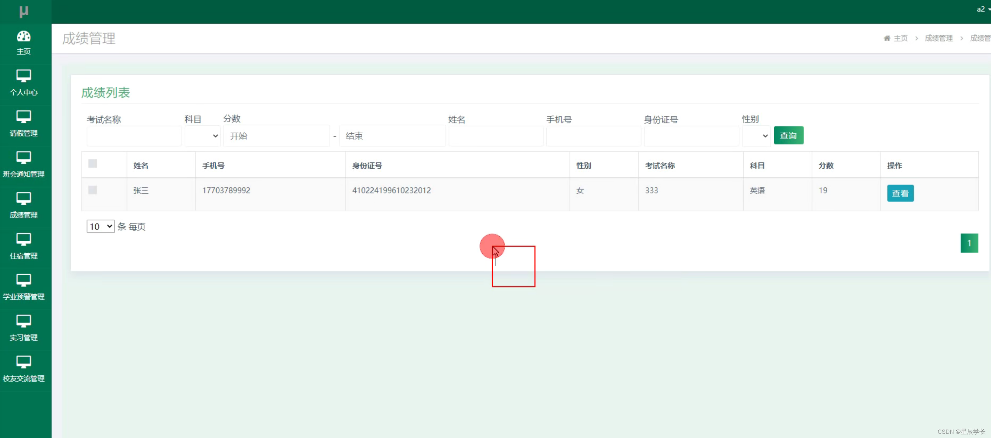Open 班会通知管理 monitor icon in sidebar
The width and height of the screenshot is (991, 438).
(x=23, y=157)
